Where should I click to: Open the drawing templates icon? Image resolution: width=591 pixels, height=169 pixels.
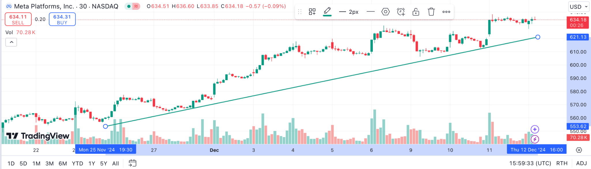(x=312, y=12)
